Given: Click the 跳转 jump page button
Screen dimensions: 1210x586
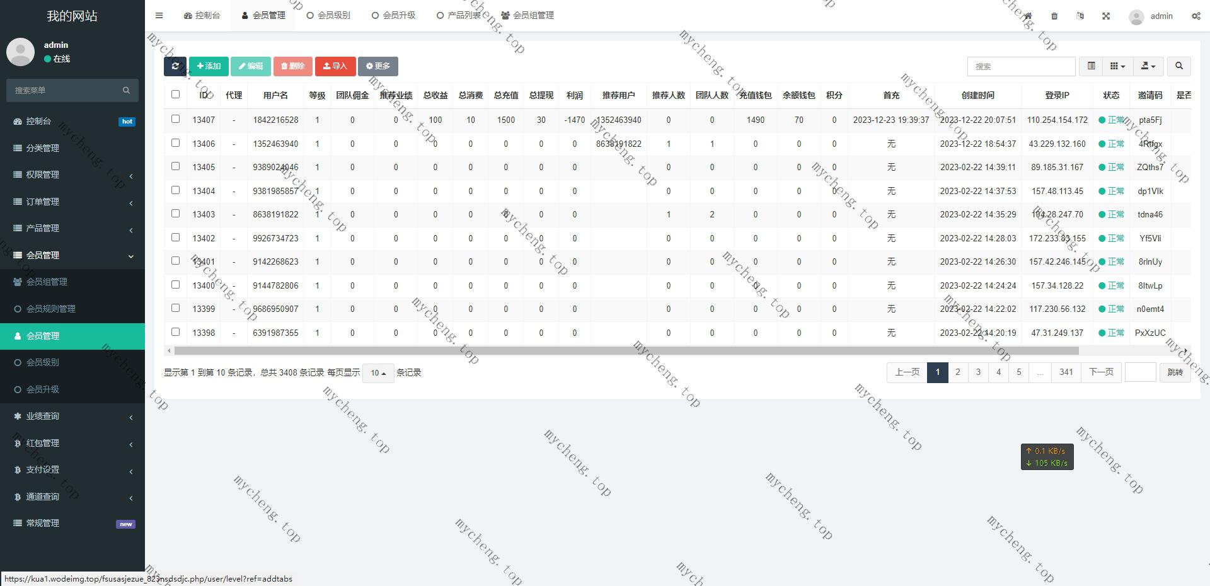Looking at the screenshot, I should (x=1175, y=372).
